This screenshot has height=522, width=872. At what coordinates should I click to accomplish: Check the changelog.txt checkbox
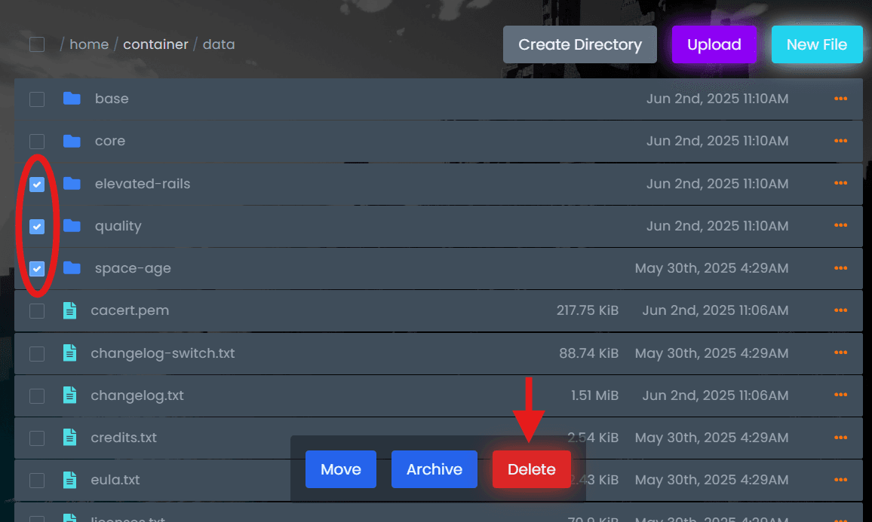[x=37, y=396]
